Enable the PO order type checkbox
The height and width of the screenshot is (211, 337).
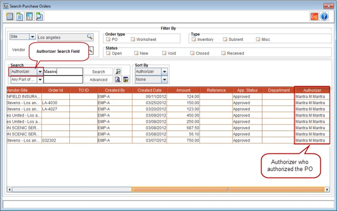[108, 40]
